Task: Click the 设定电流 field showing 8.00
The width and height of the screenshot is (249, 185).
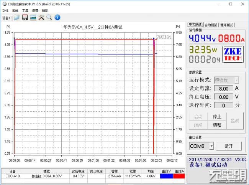Action: (x=223, y=88)
